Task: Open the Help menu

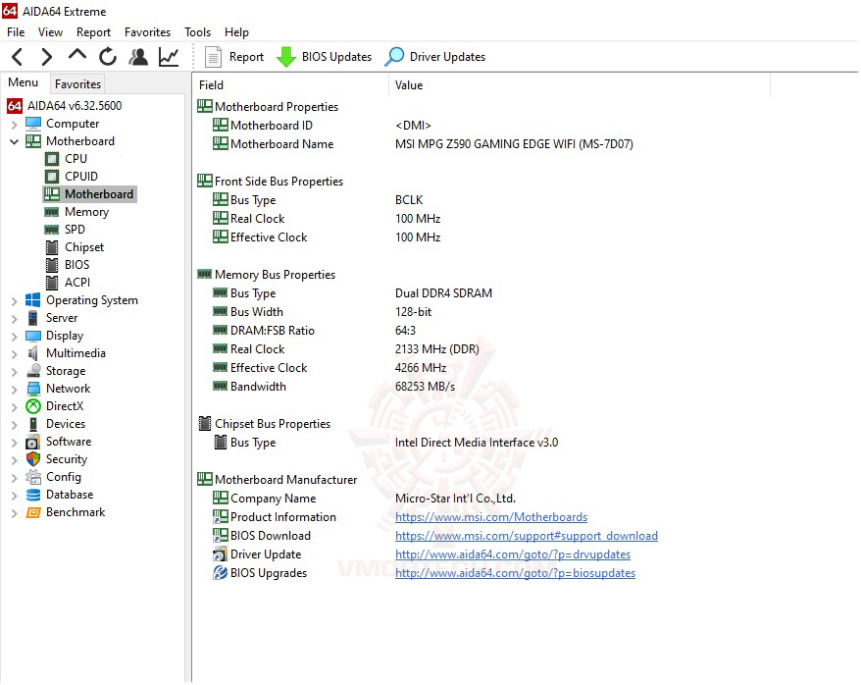Action: point(236,32)
